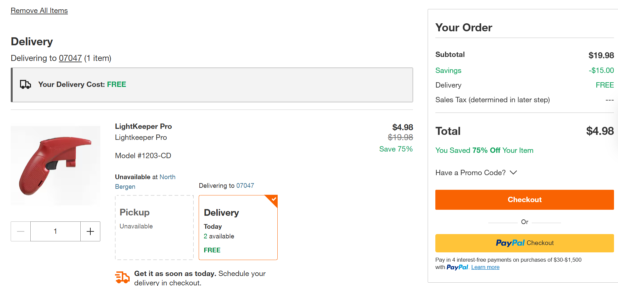The height and width of the screenshot is (286, 618).
Task: Click the Remove All Items link
Action: pos(39,11)
